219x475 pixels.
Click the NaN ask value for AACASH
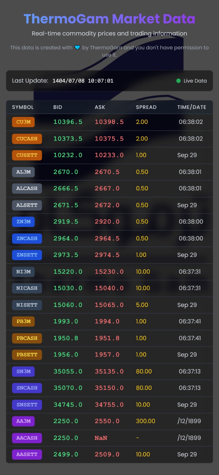pos(101,438)
